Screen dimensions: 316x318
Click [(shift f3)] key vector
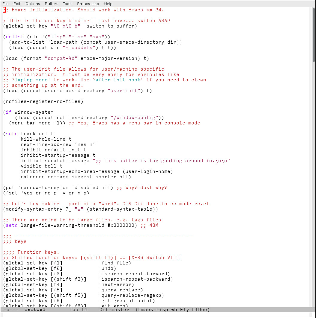[x=69, y=279]
